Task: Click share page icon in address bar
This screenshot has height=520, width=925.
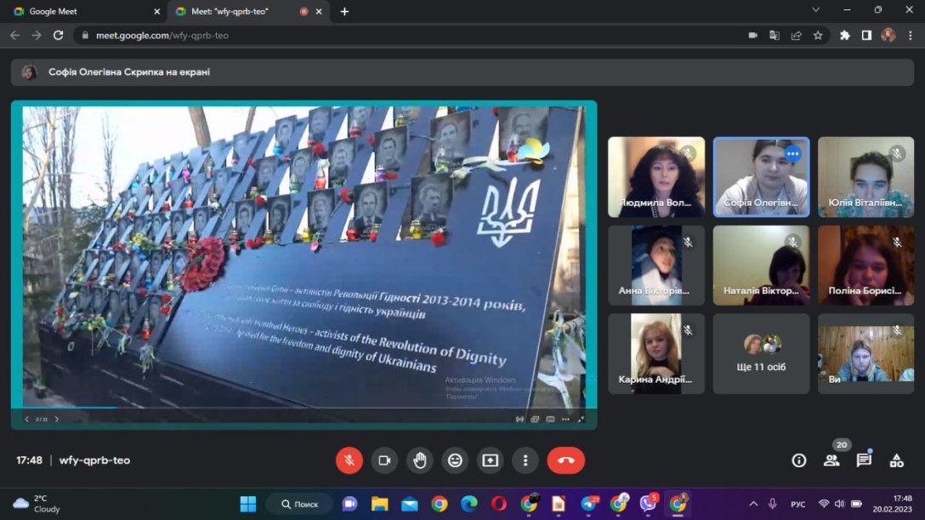Action: (797, 36)
